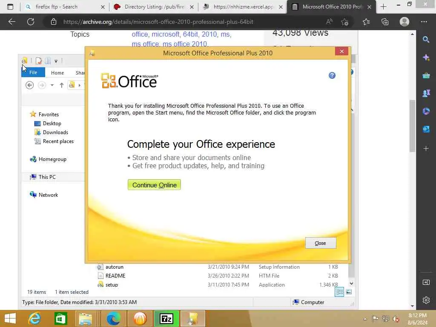The image size is (436, 327).
Task: Click the Continue Online button
Action: tap(154, 185)
